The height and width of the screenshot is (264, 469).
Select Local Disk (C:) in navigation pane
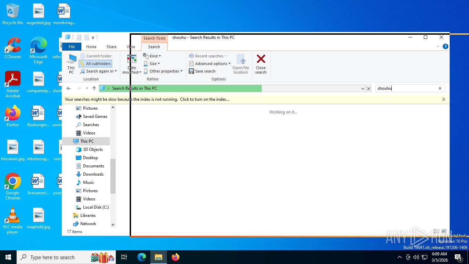[92, 207]
